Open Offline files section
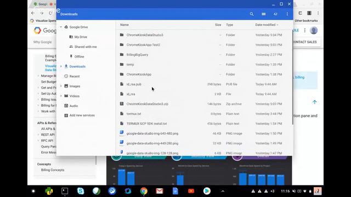 (79, 56)
